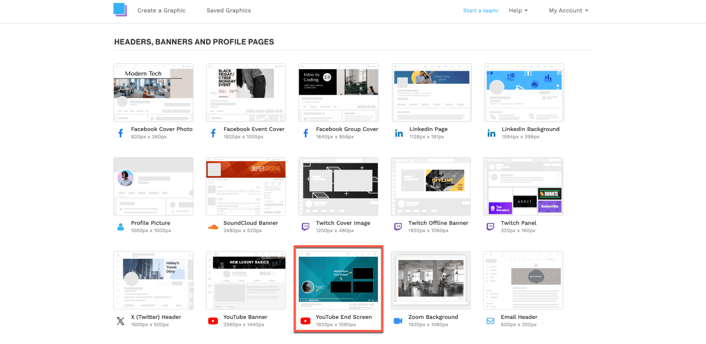Click the X icon beside X (Twitter) Header
The image size is (706, 344).
[x=121, y=321]
